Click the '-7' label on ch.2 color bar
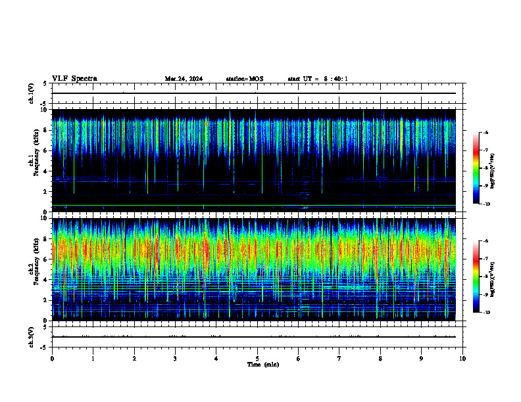The height and width of the screenshot is (402, 521). click(x=485, y=259)
